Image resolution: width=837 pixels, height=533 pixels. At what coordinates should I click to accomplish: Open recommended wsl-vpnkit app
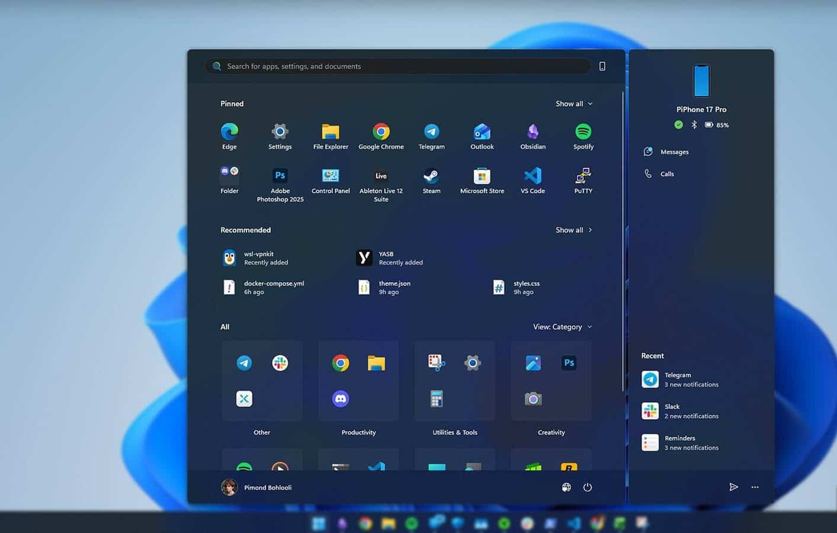coord(256,258)
